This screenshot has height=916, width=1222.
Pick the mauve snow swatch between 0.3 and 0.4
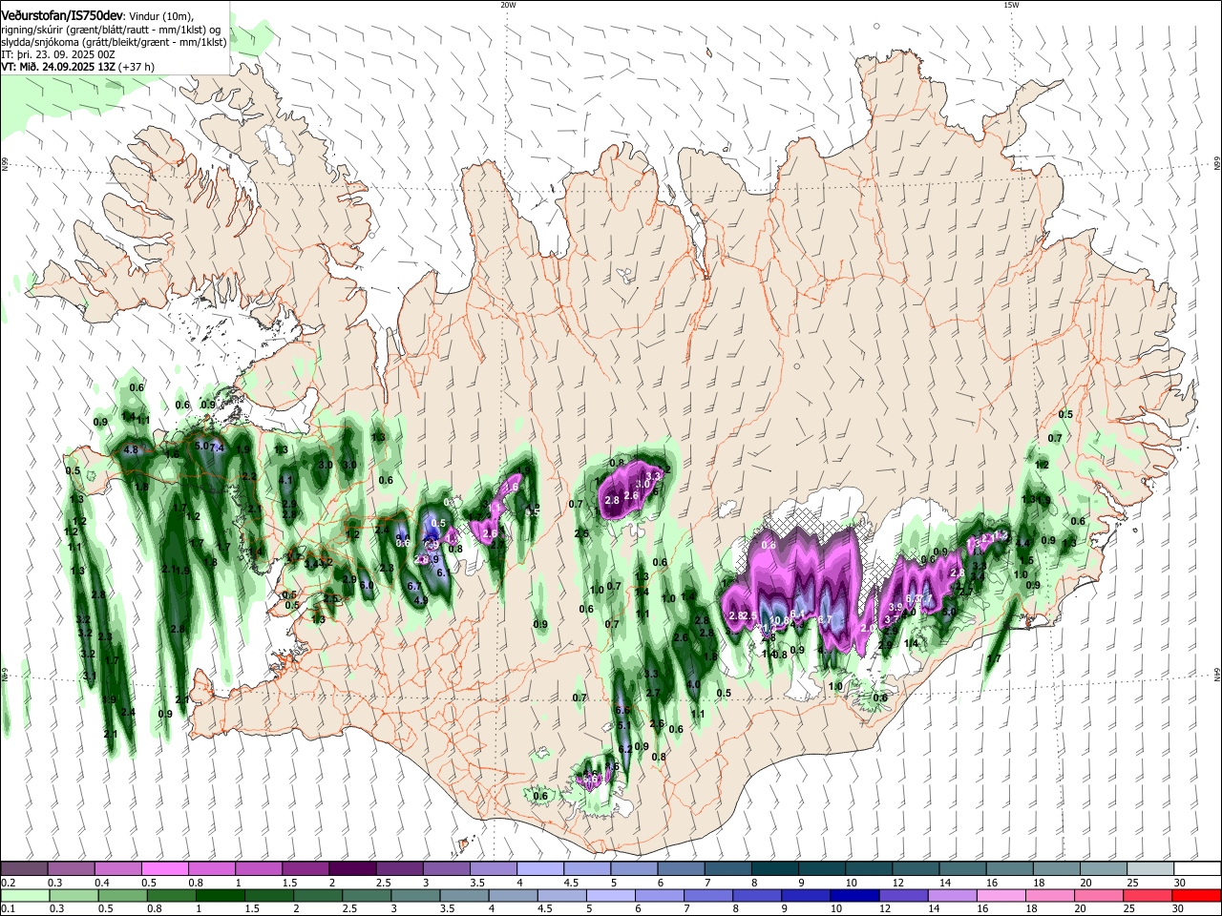click(x=71, y=868)
